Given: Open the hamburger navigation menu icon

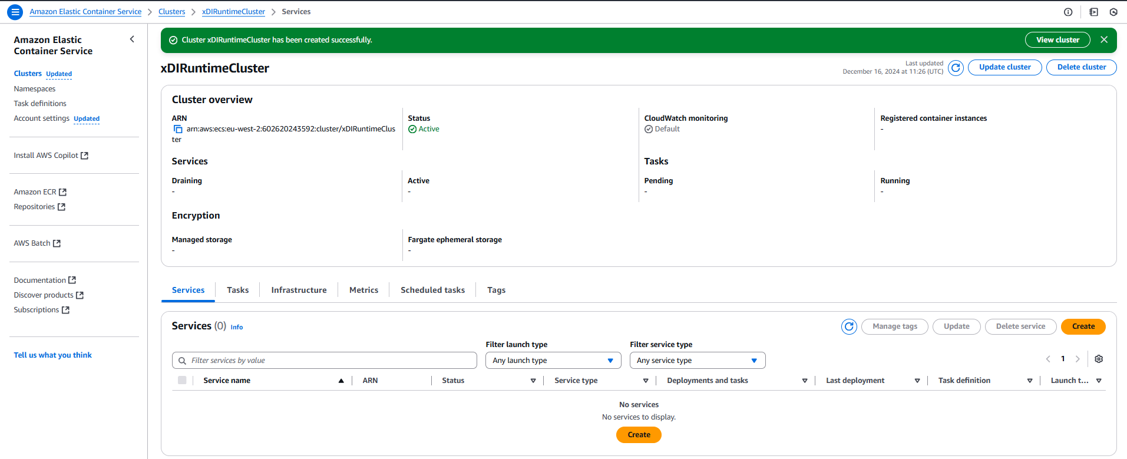Looking at the screenshot, I should (15, 12).
